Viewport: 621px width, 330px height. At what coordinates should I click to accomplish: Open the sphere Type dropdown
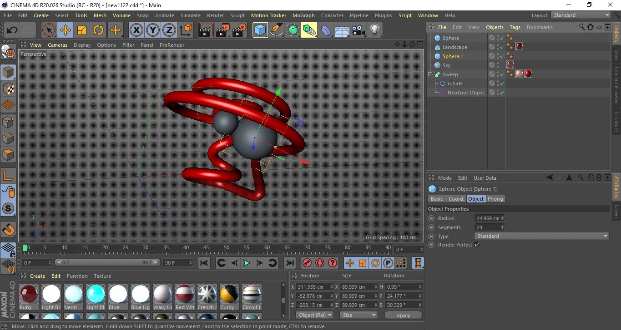(541, 236)
